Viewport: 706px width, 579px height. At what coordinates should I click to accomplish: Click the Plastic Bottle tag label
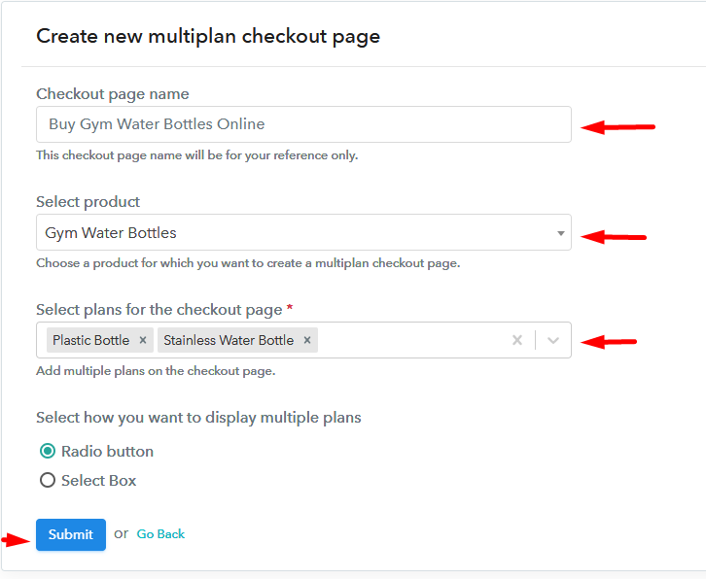pyautogui.click(x=91, y=340)
